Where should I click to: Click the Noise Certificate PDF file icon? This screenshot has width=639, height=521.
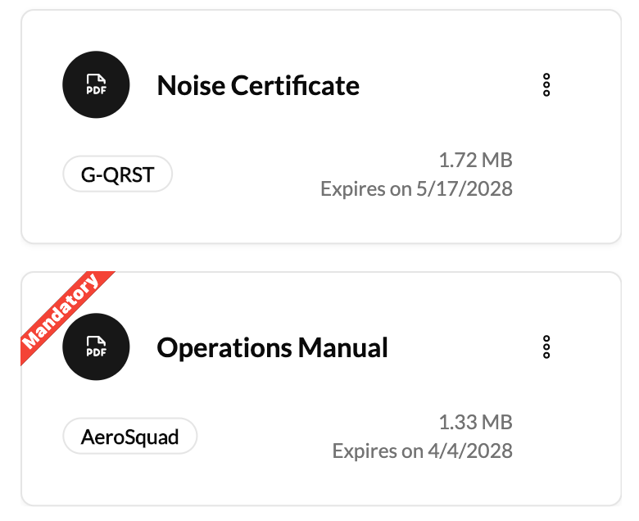point(97,85)
